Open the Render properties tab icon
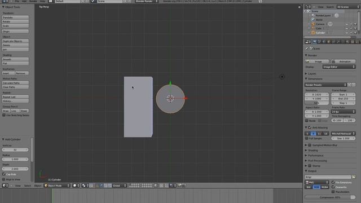This screenshot has height=203, width=361. (315, 42)
